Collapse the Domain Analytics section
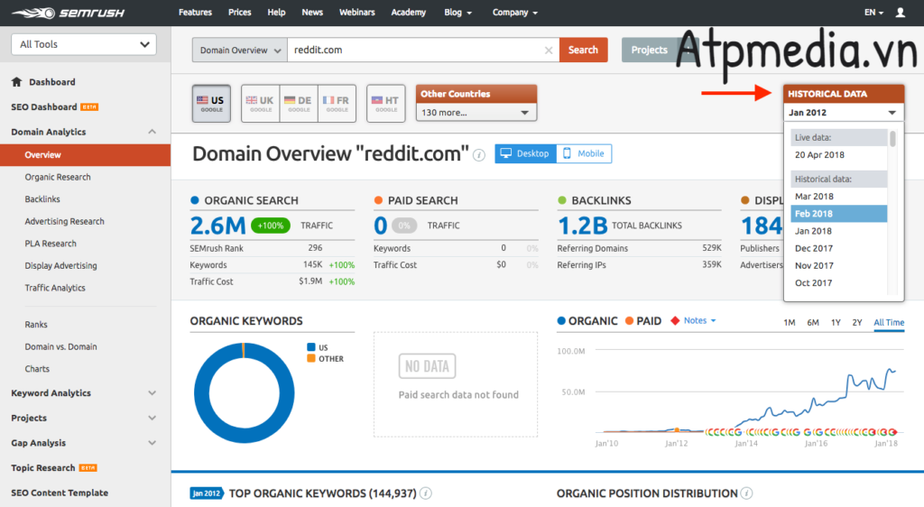This screenshot has height=507, width=924. pyautogui.click(x=152, y=132)
